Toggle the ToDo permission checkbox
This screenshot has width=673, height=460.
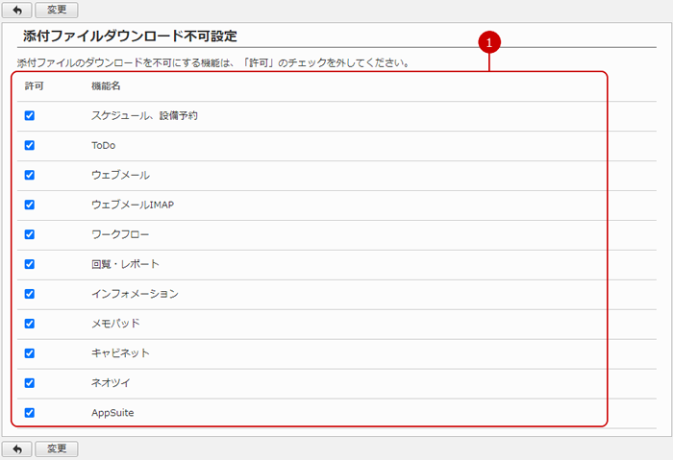point(30,145)
